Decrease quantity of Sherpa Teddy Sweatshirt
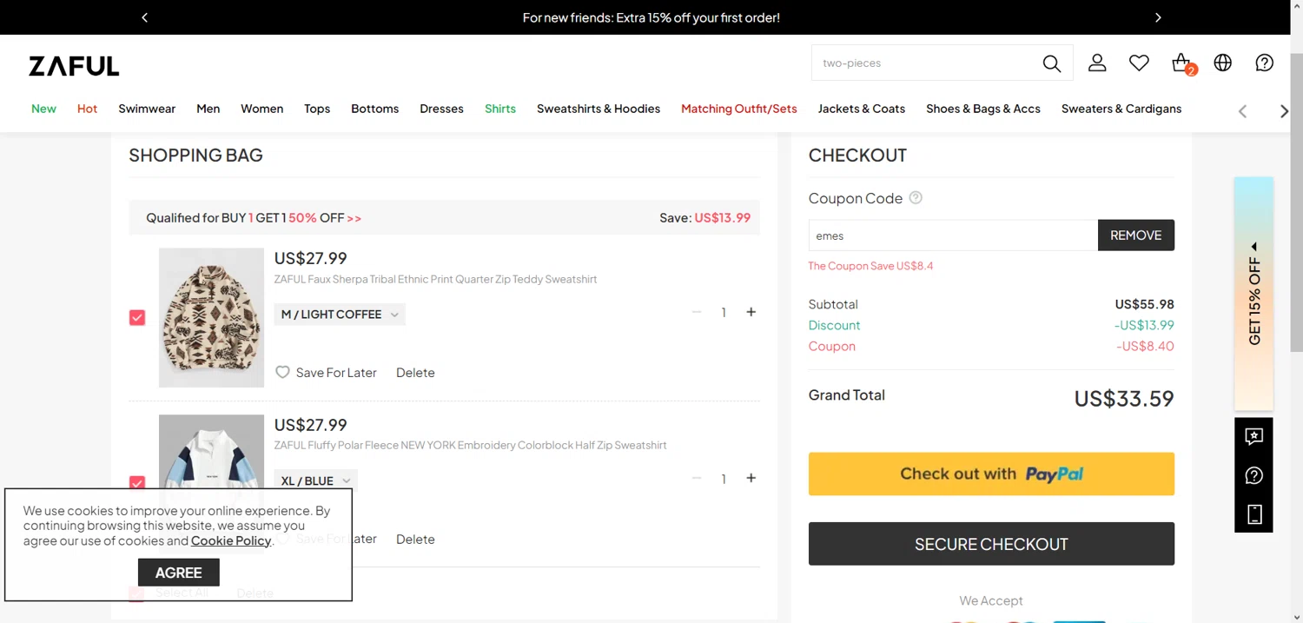This screenshot has height=623, width=1303. [697, 312]
